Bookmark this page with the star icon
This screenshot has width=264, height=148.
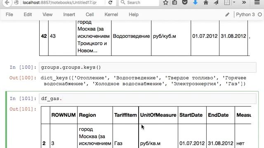pos(165,2)
